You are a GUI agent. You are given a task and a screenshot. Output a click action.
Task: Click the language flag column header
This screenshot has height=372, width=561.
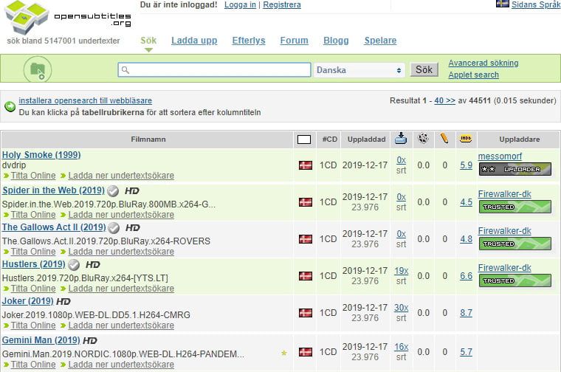click(304, 139)
